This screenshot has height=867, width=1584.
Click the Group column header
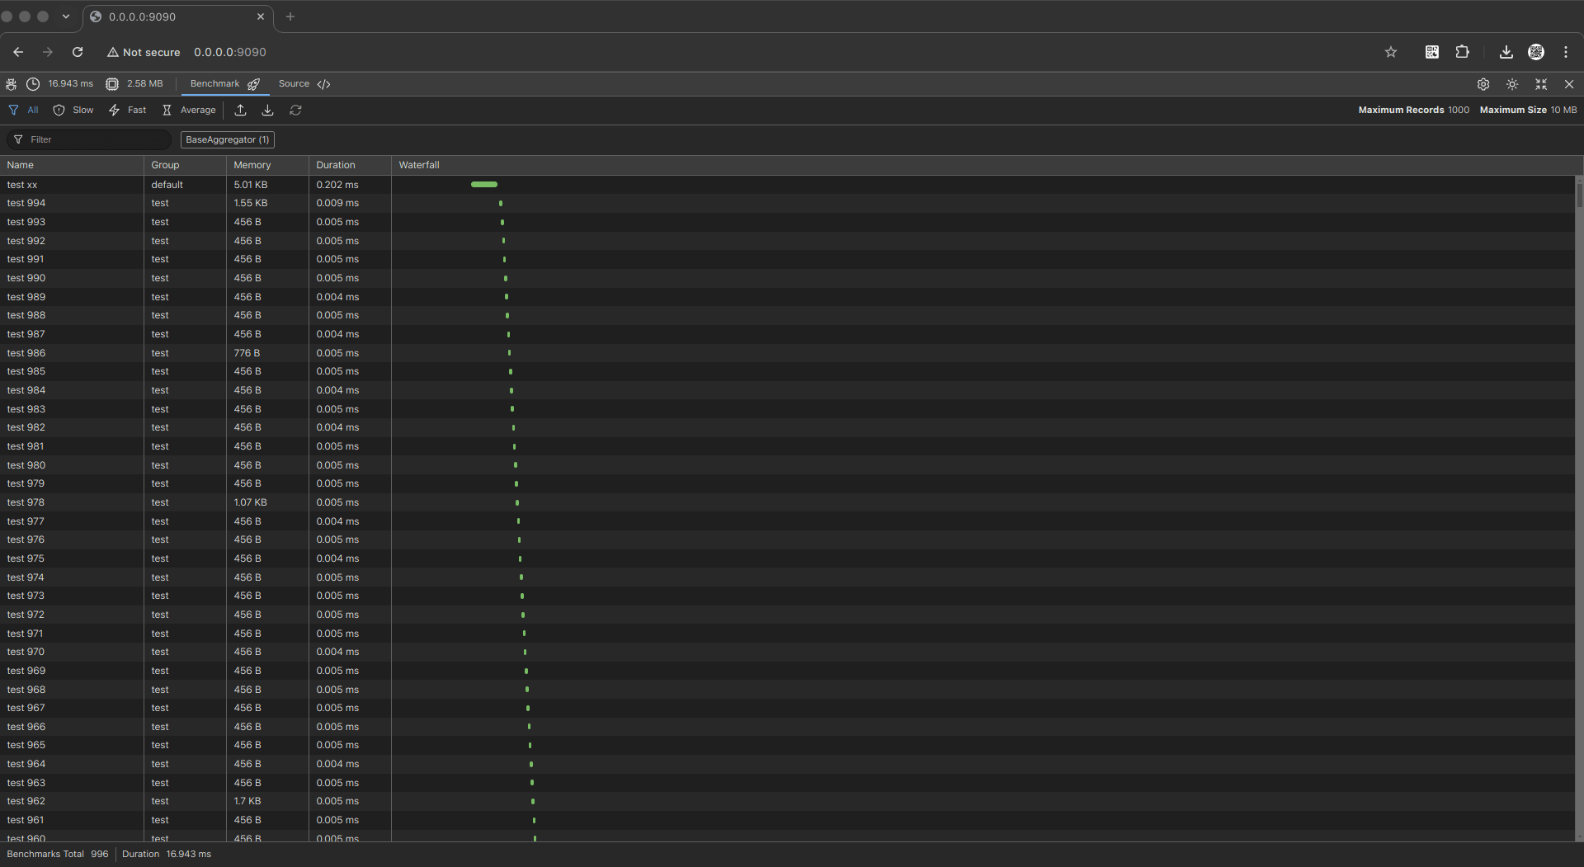[185, 165]
